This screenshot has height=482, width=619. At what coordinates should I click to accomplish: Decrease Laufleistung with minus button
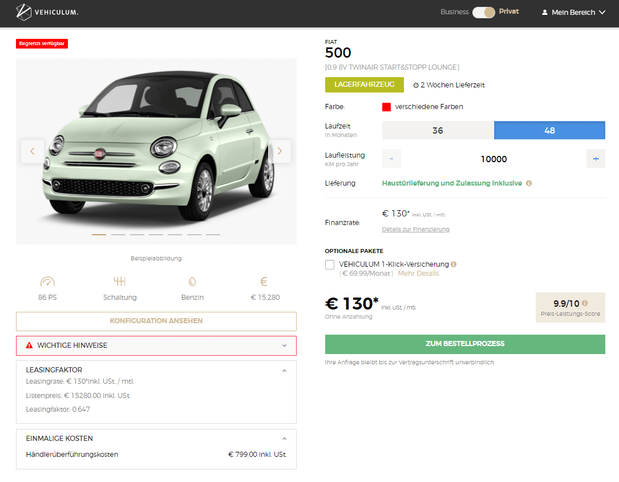(391, 159)
